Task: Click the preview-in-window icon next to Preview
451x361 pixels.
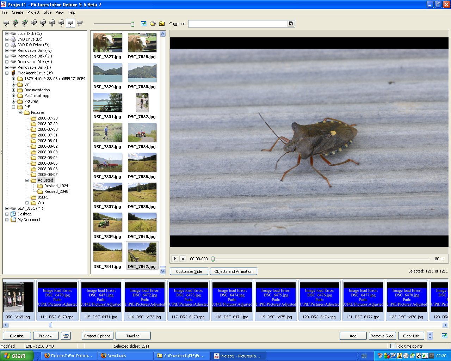Action: point(66,336)
